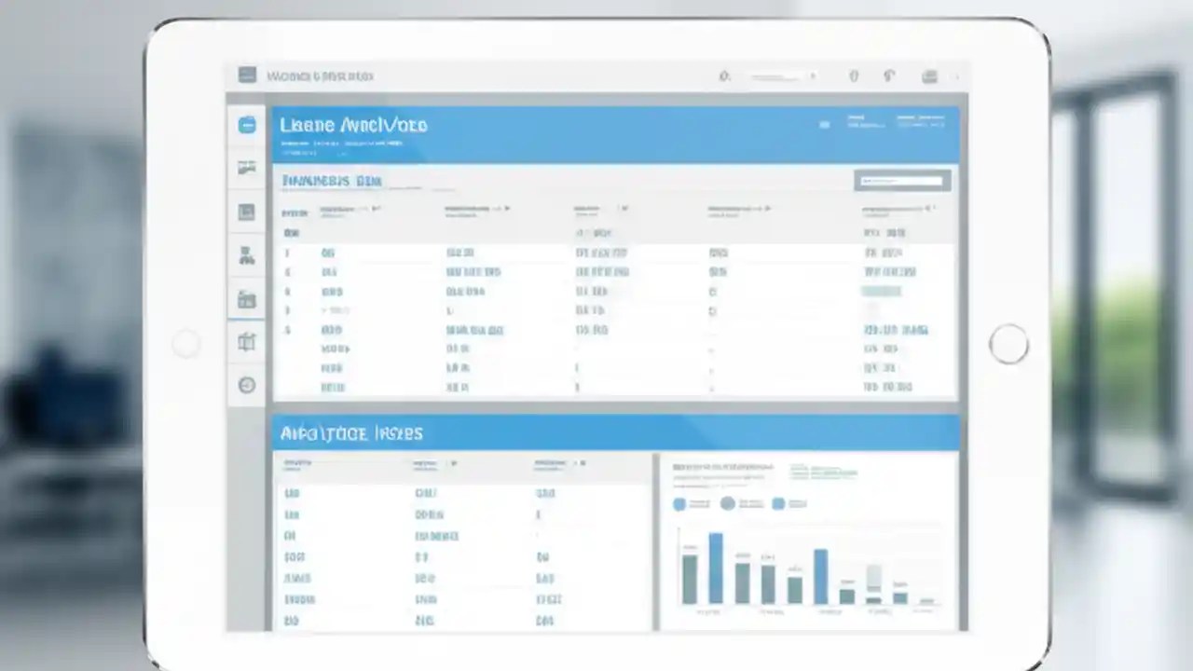
Task: Click the app logo at top left
Action: [247, 75]
